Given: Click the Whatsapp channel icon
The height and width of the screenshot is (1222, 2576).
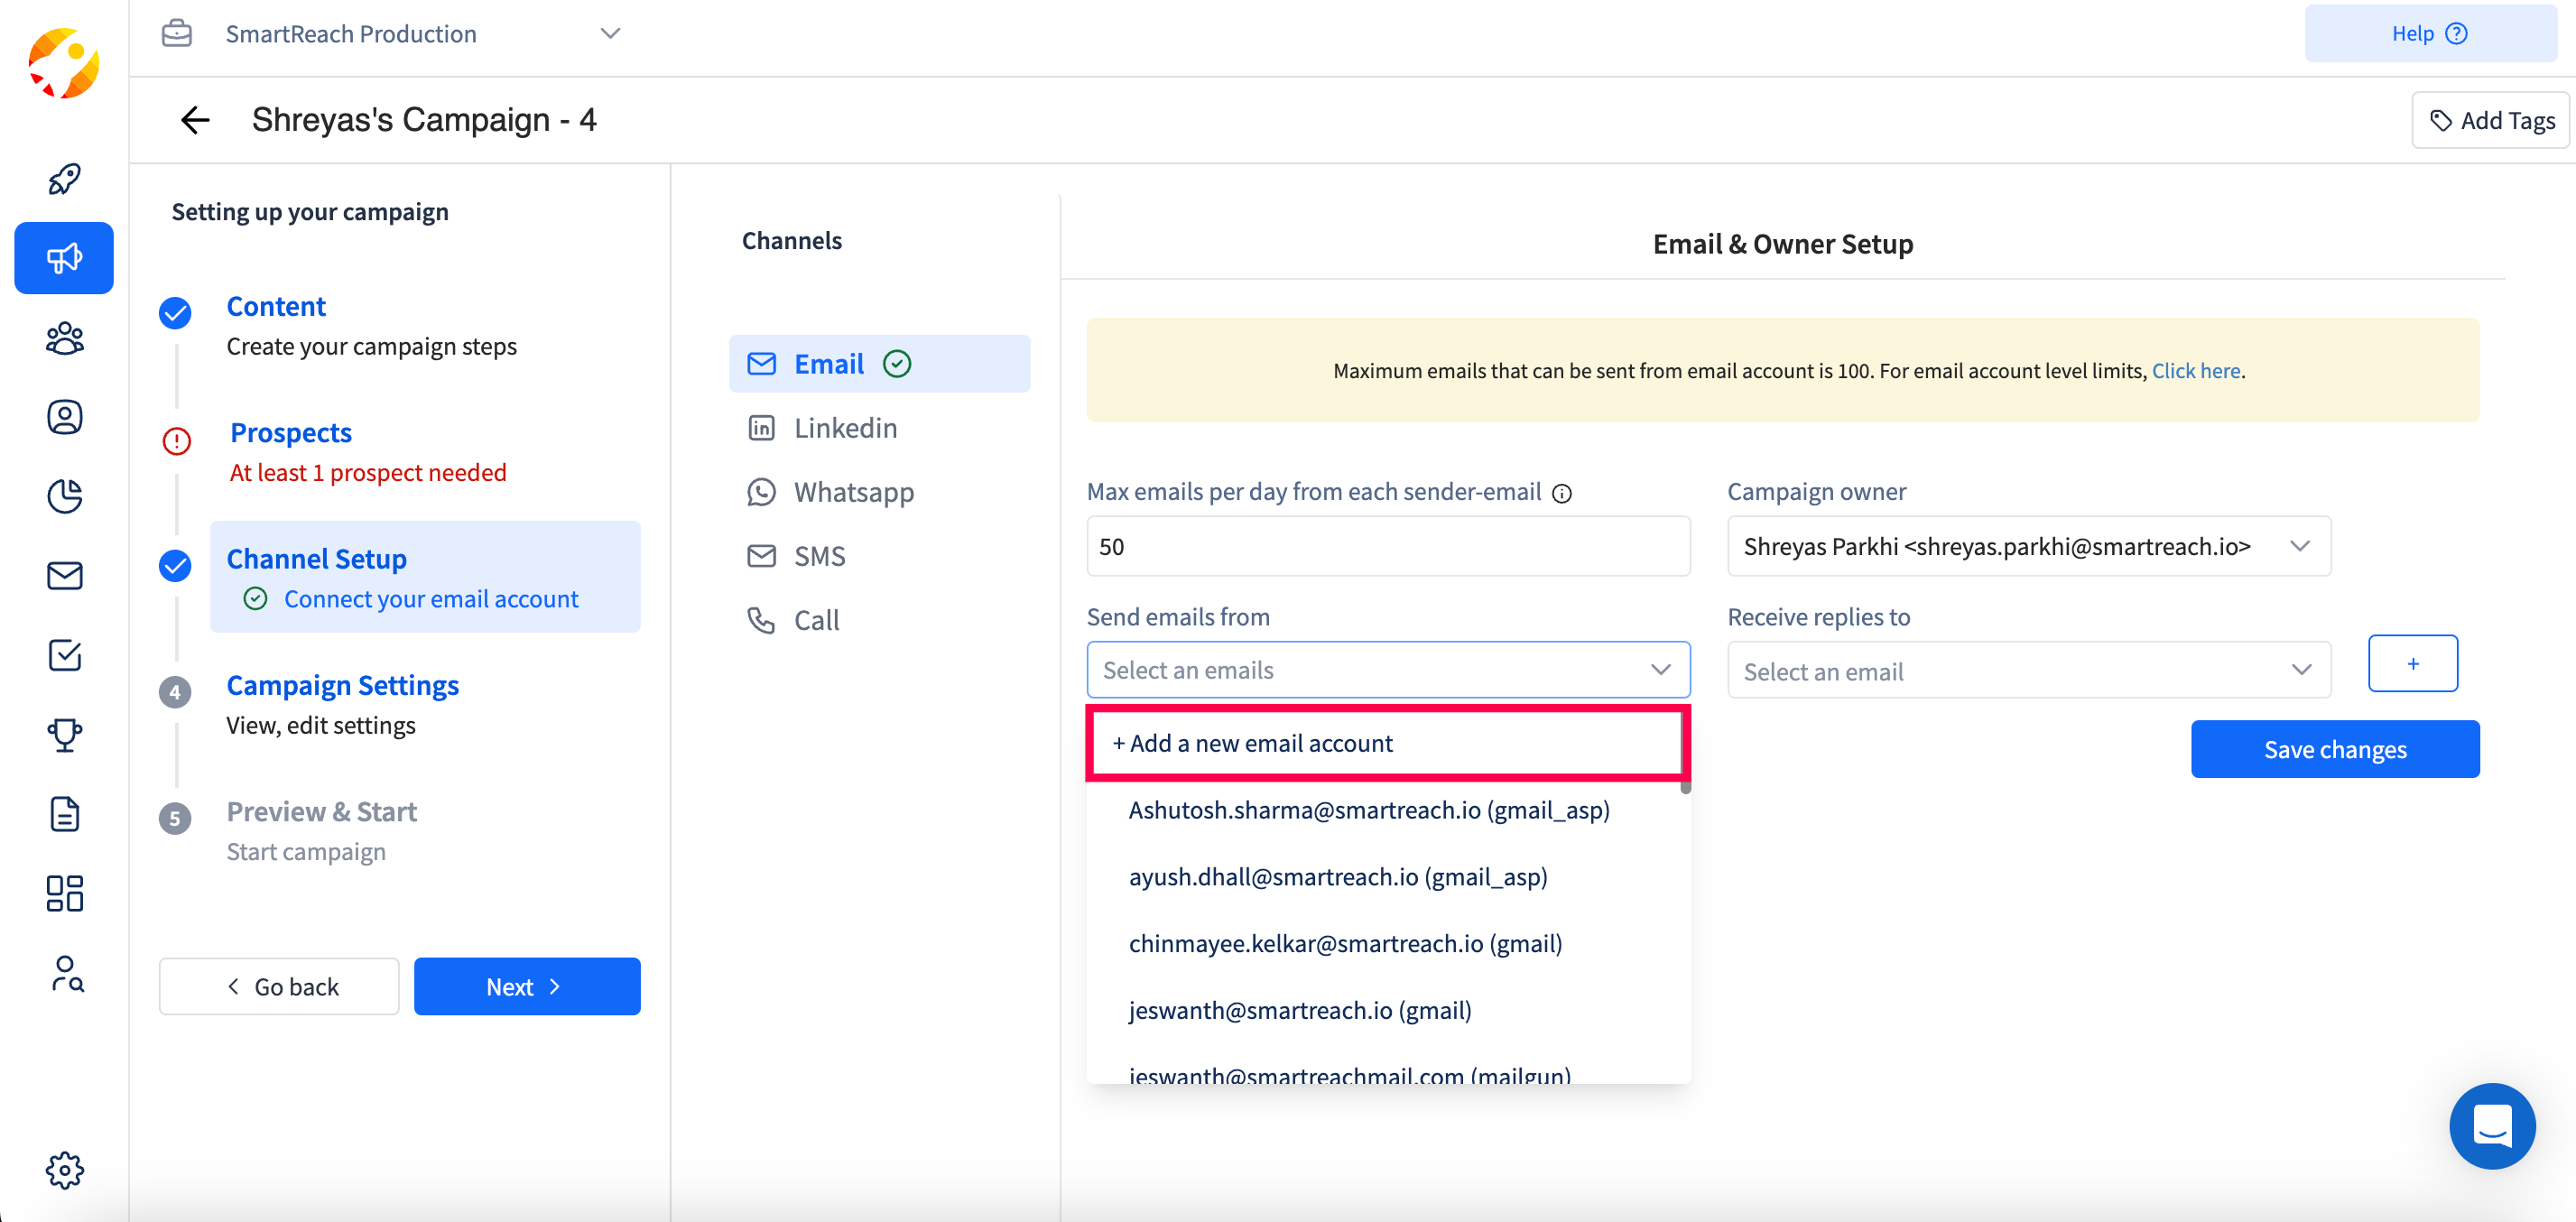Looking at the screenshot, I should point(761,492).
